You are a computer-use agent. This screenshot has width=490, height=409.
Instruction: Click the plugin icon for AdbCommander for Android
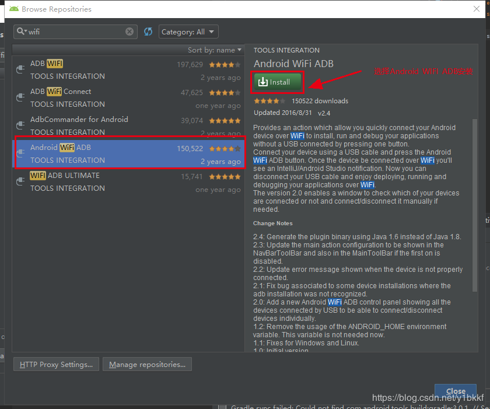[x=19, y=126]
